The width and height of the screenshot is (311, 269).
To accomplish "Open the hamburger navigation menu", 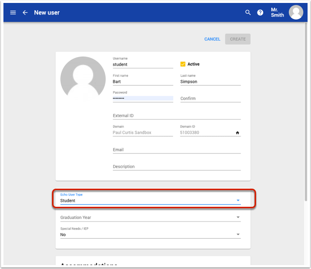I will pos(13,13).
